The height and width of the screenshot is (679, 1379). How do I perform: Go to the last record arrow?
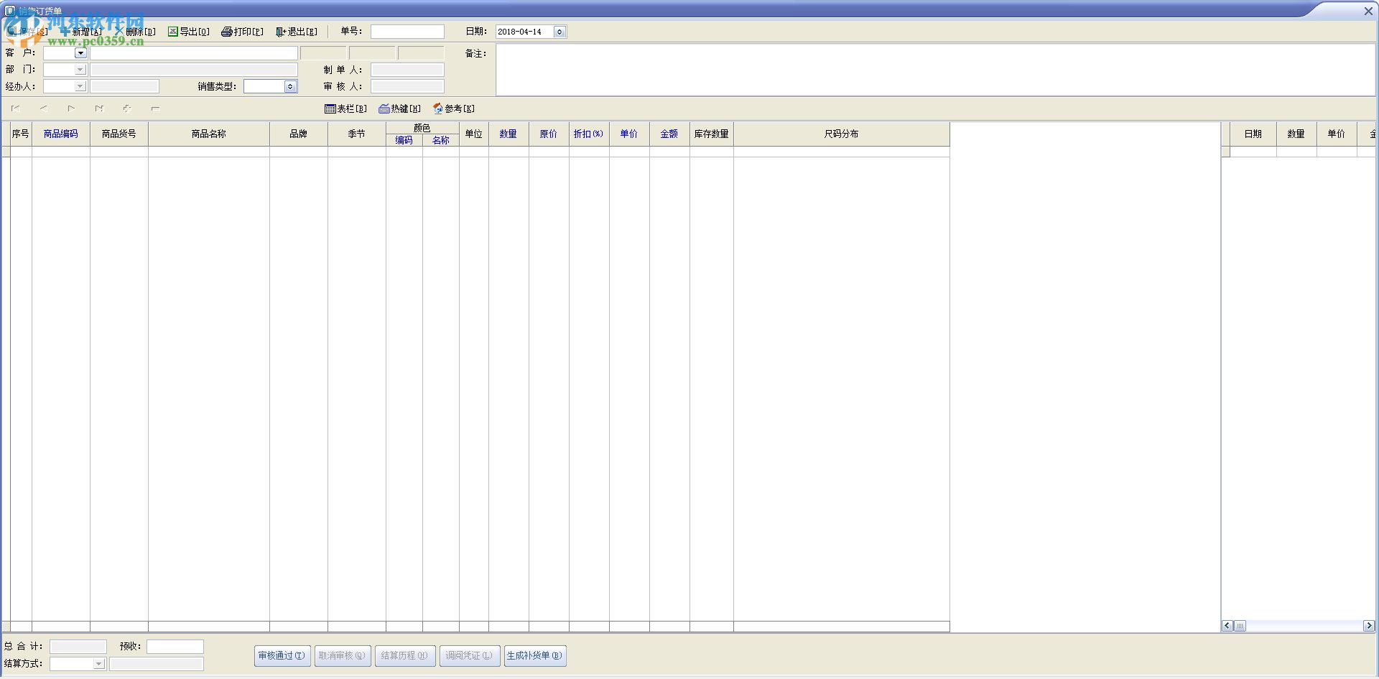pyautogui.click(x=99, y=108)
